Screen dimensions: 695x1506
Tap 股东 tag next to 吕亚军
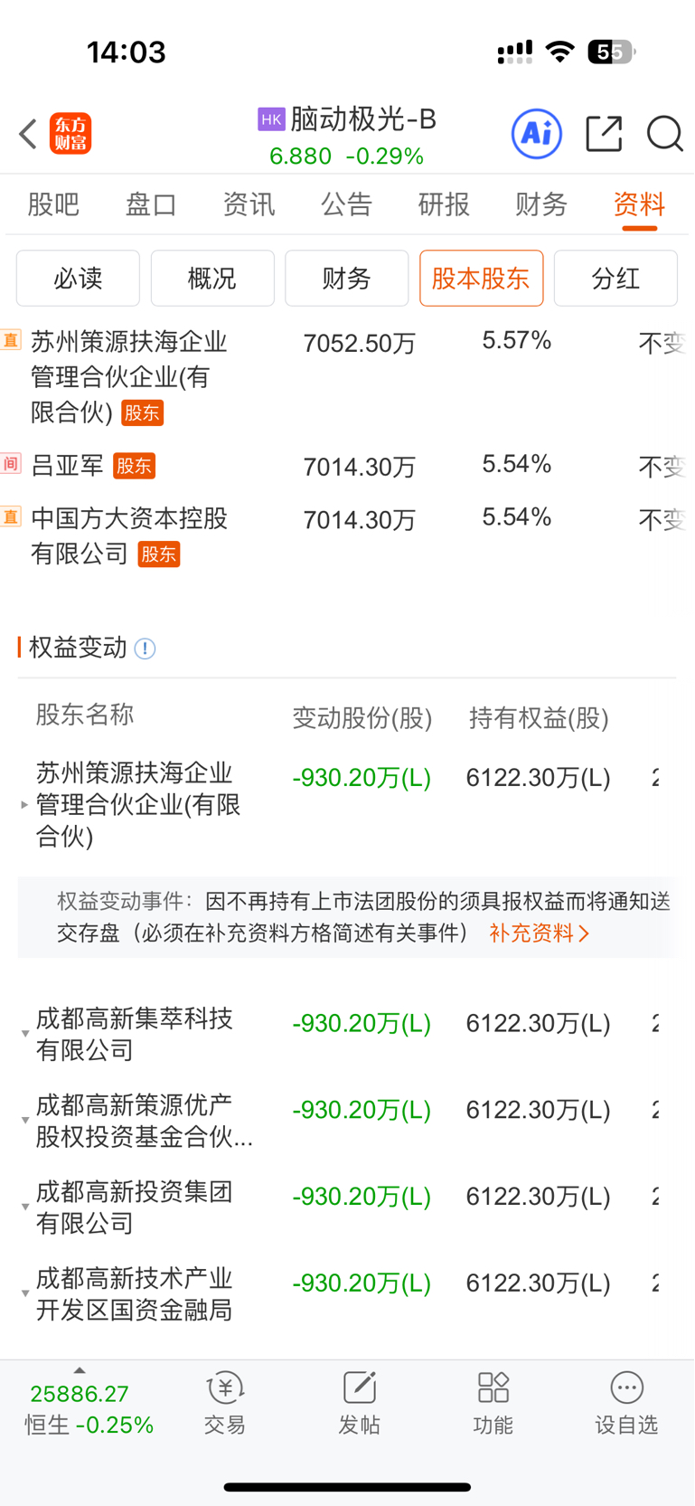click(x=134, y=466)
